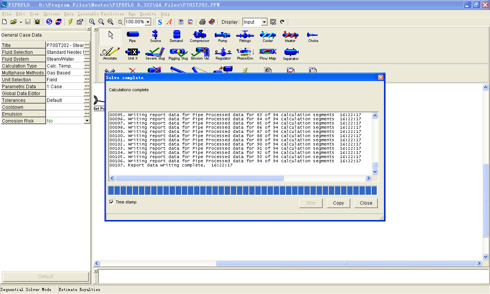Select the Compressor element tool
This screenshot has width=490, height=294.
tap(199, 36)
